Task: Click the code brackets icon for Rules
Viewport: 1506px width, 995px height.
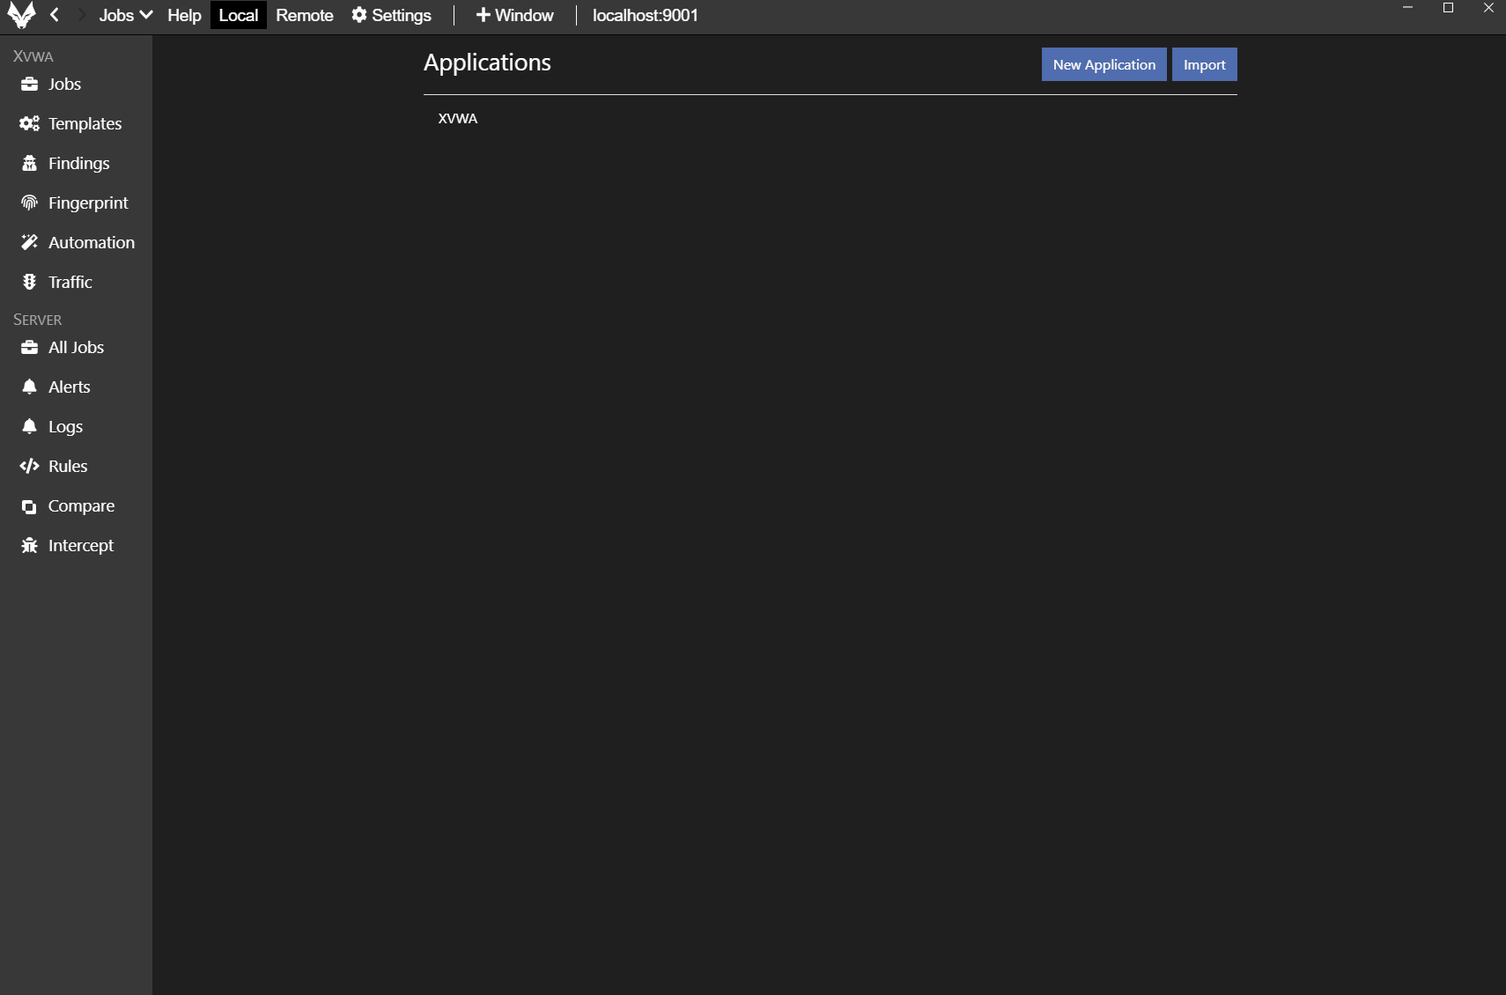Action: (29, 467)
